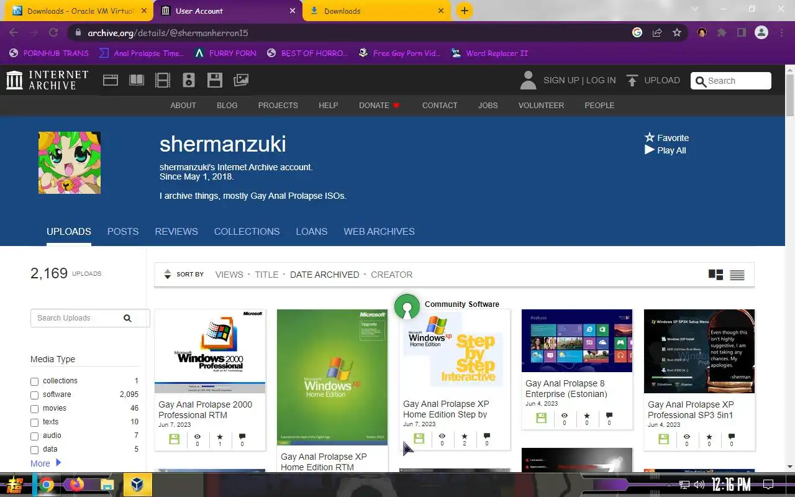This screenshot has width=795, height=497.
Task: Bookmark this tab with the star icon
Action: (677, 33)
